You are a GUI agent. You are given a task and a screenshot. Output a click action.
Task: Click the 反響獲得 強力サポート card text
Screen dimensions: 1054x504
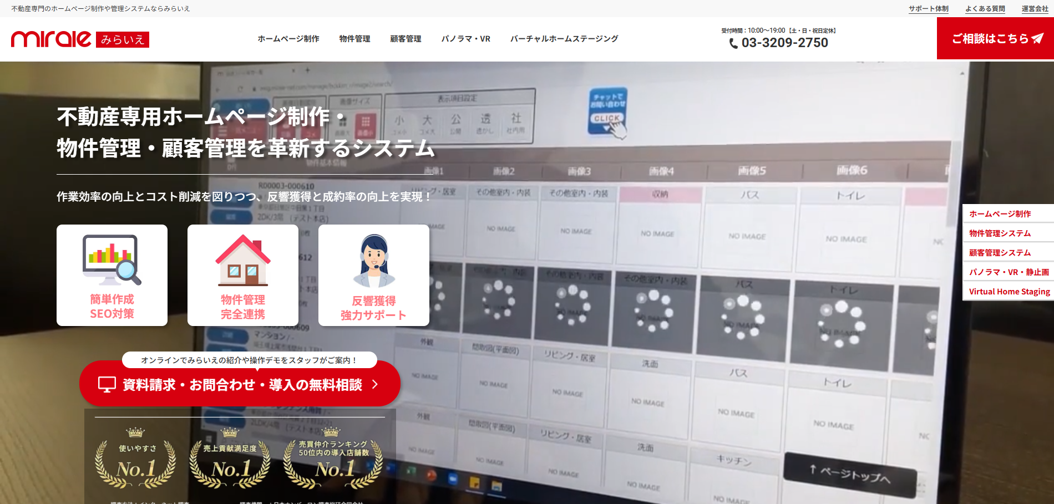tap(374, 308)
